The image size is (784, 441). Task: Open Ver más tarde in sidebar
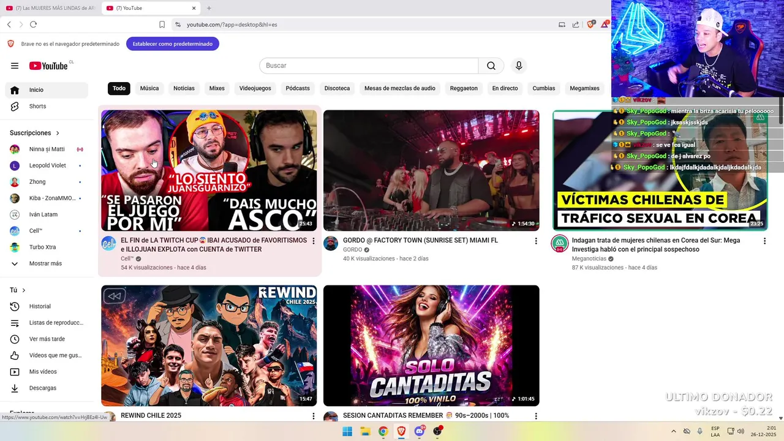pos(47,339)
